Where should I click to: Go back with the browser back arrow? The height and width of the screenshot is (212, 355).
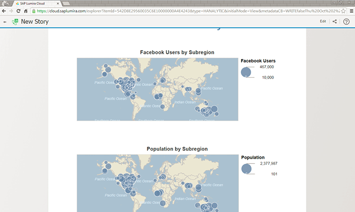(x=4, y=11)
